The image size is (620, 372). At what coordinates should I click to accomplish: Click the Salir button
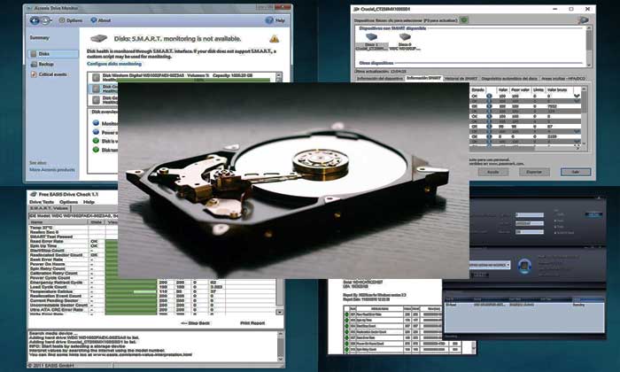pos(576,172)
